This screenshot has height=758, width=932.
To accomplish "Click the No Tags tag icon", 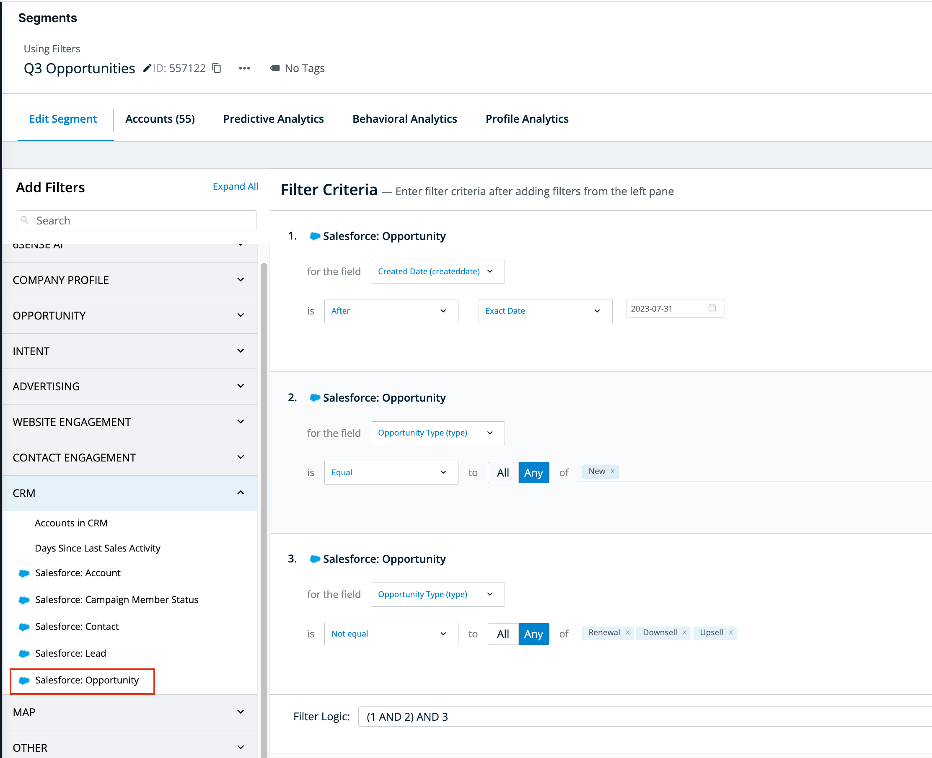I will click(275, 68).
